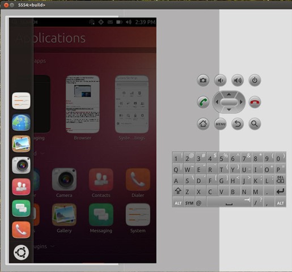This screenshot has width=292, height=272.
Task: Click the D-pad left arrow
Action: tap(217, 102)
